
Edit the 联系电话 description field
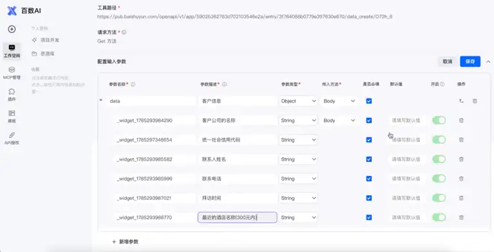(237, 179)
